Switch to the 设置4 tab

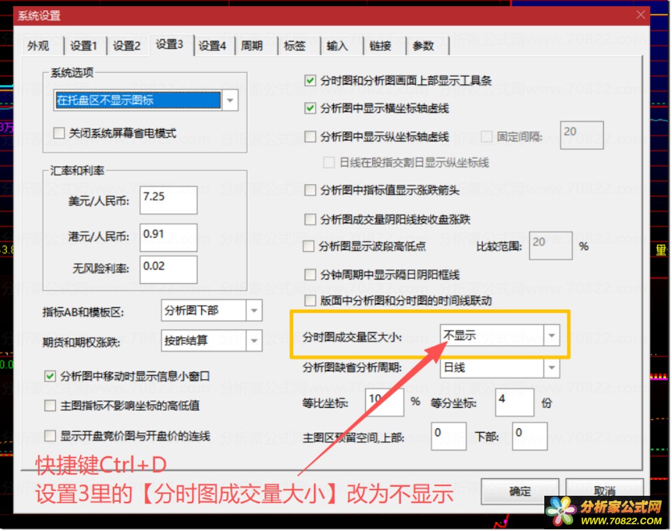click(212, 46)
